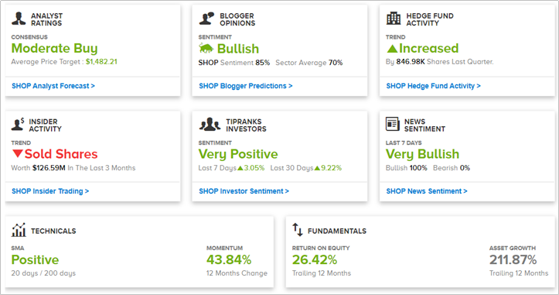Click the Insider Activity dollar person icon

tap(18, 124)
